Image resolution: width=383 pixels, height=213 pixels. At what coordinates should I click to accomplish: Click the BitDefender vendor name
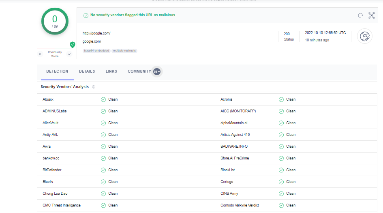[x=52, y=170]
